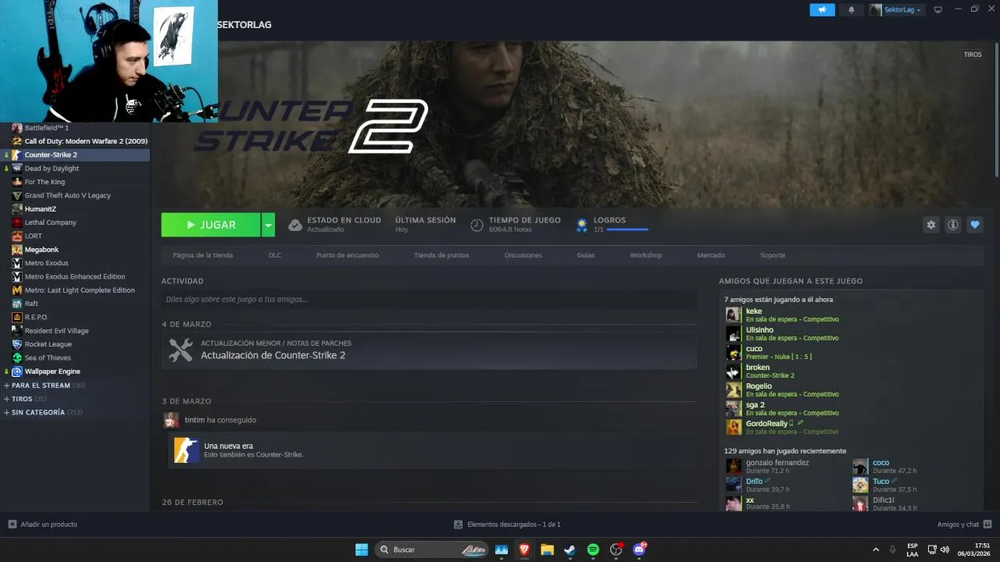Toggle the favorite heart icon
Screen dimensions: 1000x562
tap(975, 225)
